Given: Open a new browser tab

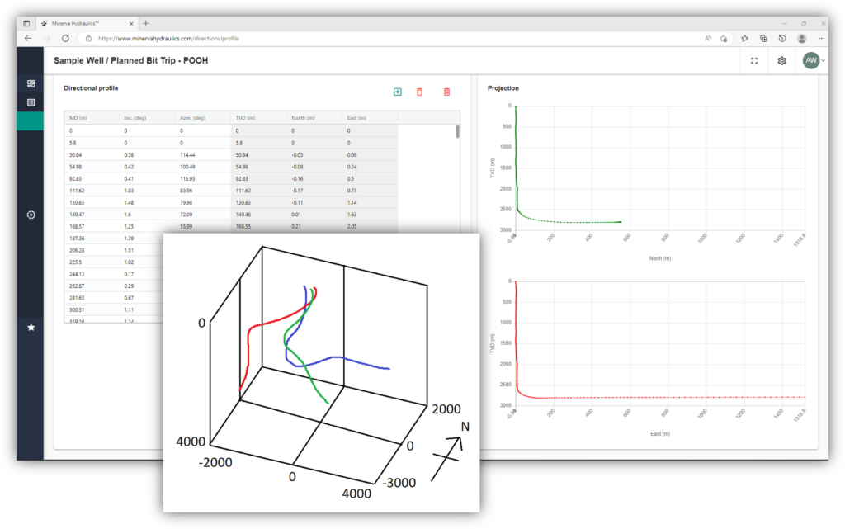Looking at the screenshot, I should click(x=145, y=24).
